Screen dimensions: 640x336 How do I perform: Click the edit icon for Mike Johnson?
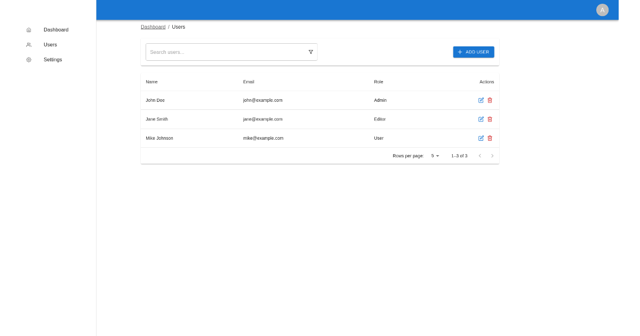481,138
